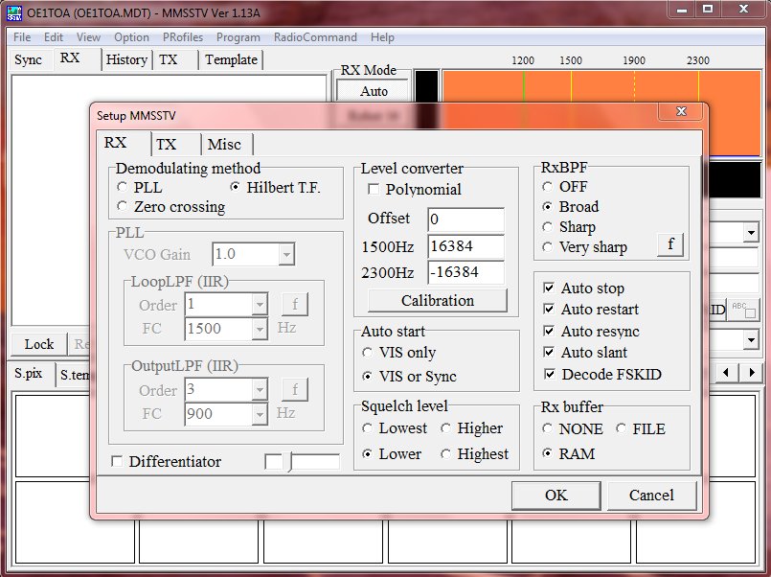Open the TX tab in setup dialog
Screen dimensions: 771x577
[167, 144]
